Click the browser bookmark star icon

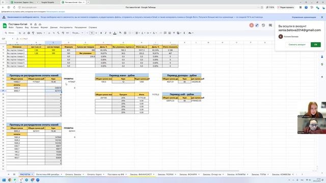[262, 7]
